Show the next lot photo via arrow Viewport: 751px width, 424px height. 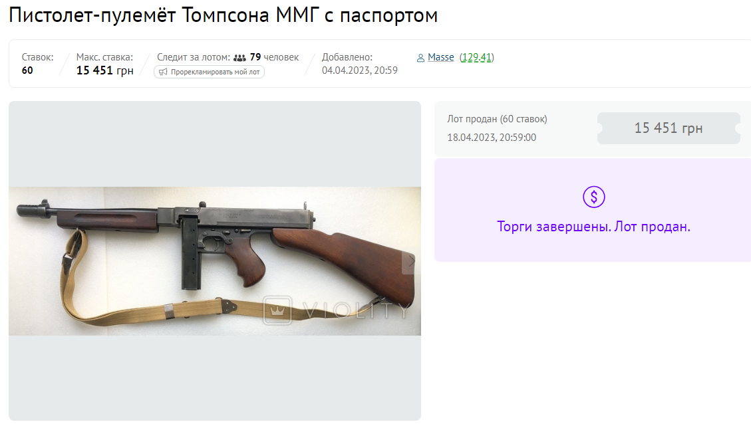click(x=411, y=262)
